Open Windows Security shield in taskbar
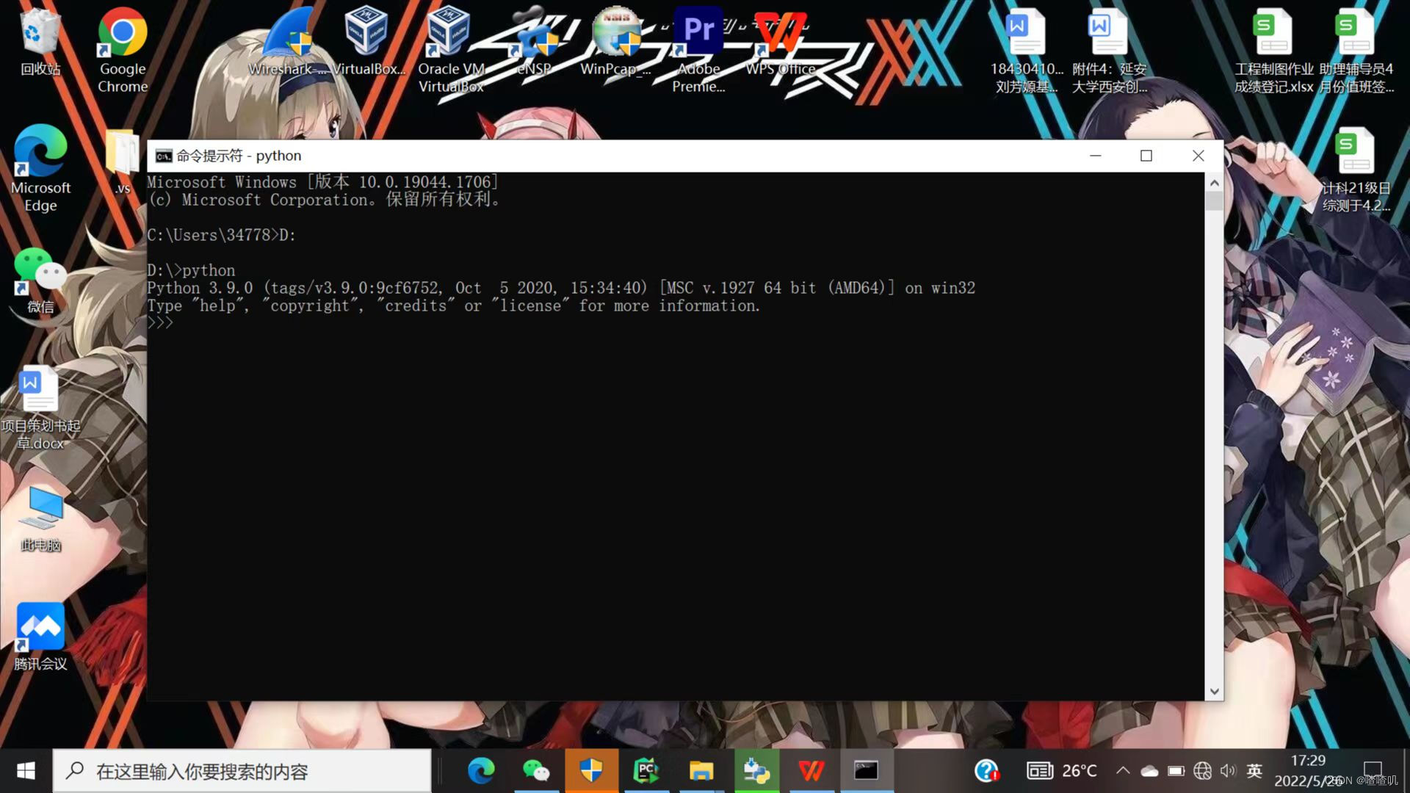 pyautogui.click(x=591, y=771)
